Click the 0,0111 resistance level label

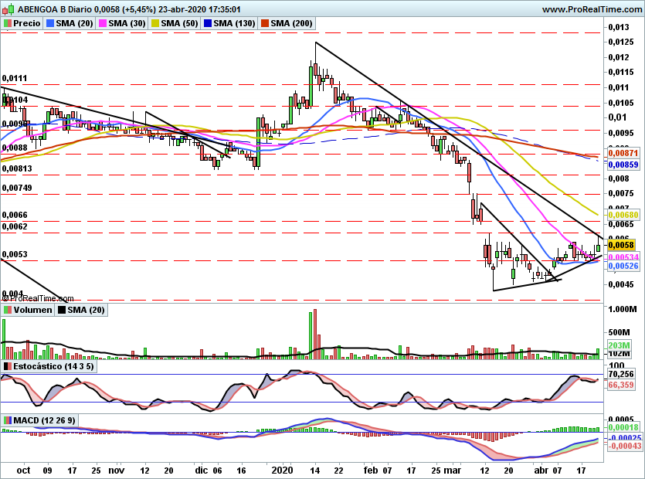15,78
